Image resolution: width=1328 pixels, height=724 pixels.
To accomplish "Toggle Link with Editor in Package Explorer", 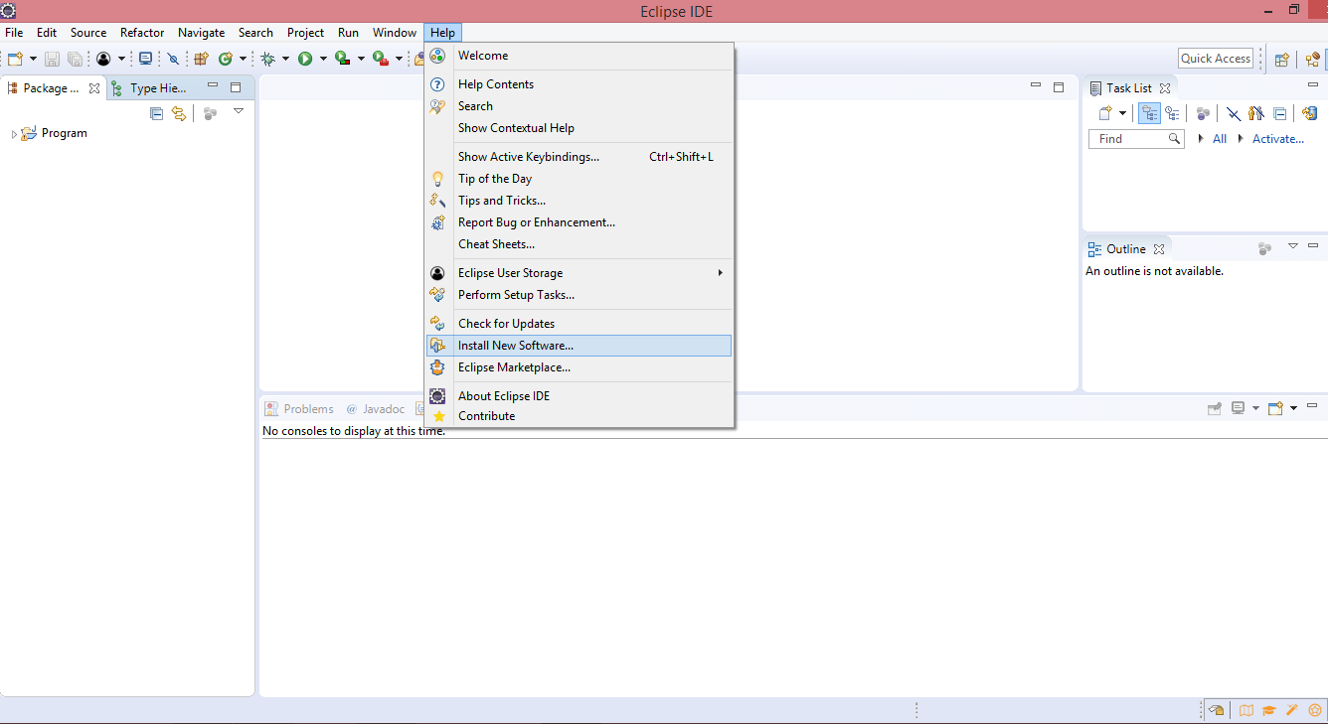I will (x=179, y=113).
